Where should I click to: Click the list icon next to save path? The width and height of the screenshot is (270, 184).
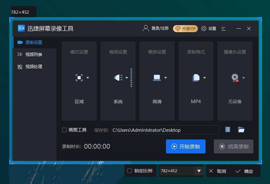228,130
